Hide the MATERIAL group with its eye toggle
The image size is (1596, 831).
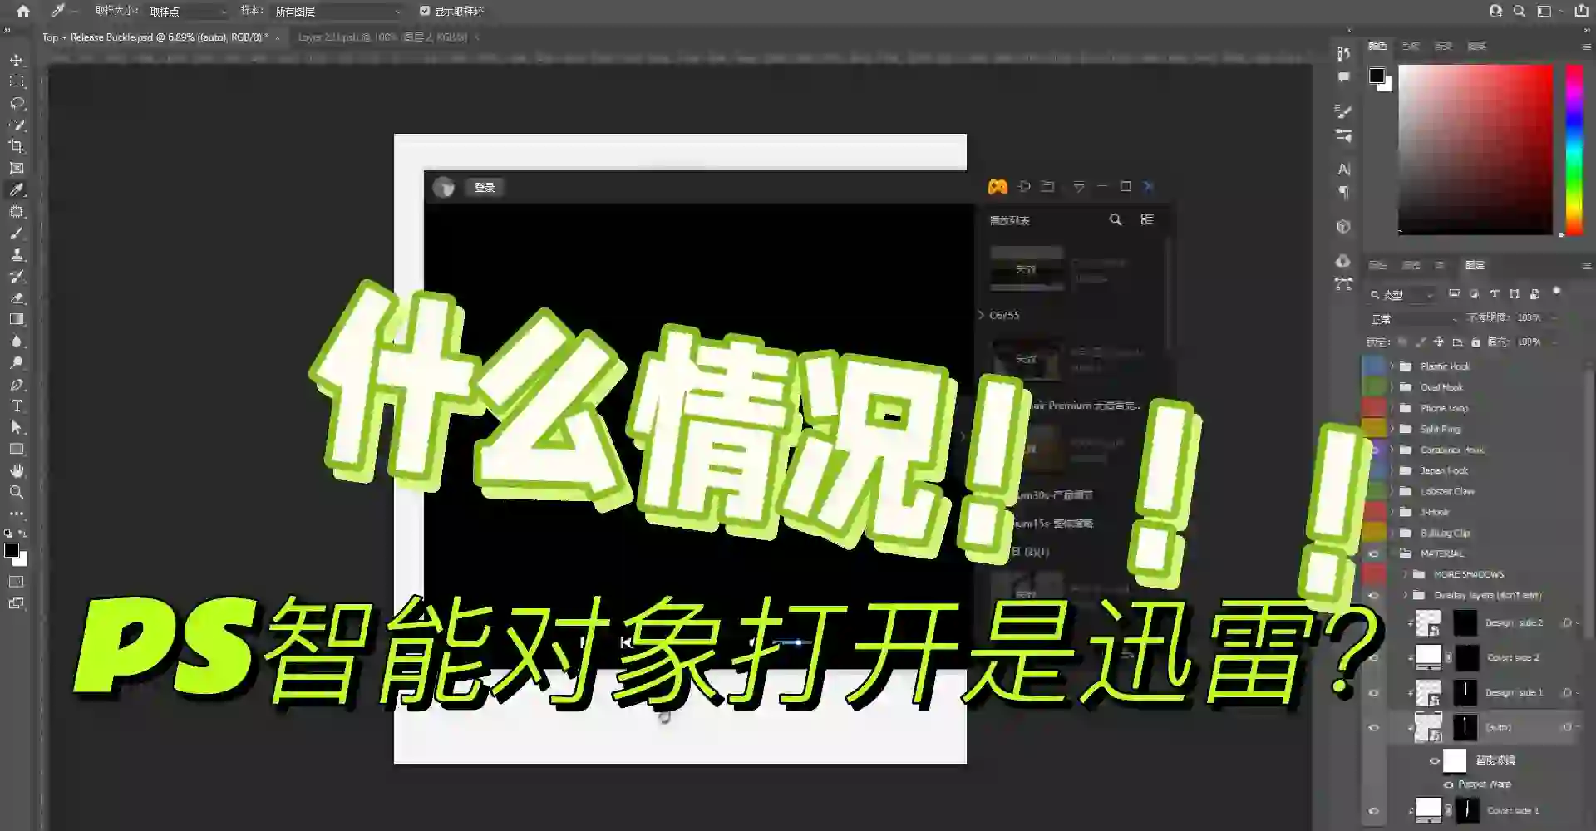click(x=1374, y=553)
